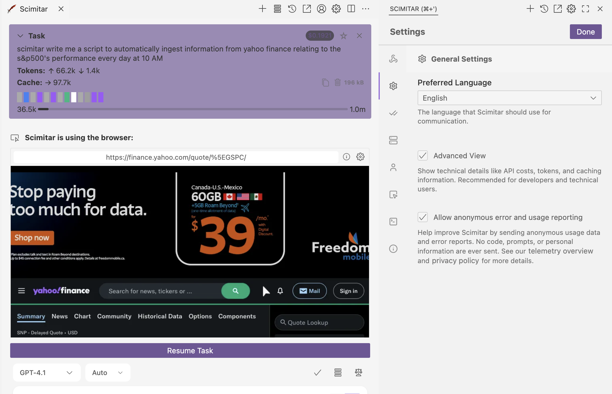Favorite the task with the star icon

click(343, 36)
